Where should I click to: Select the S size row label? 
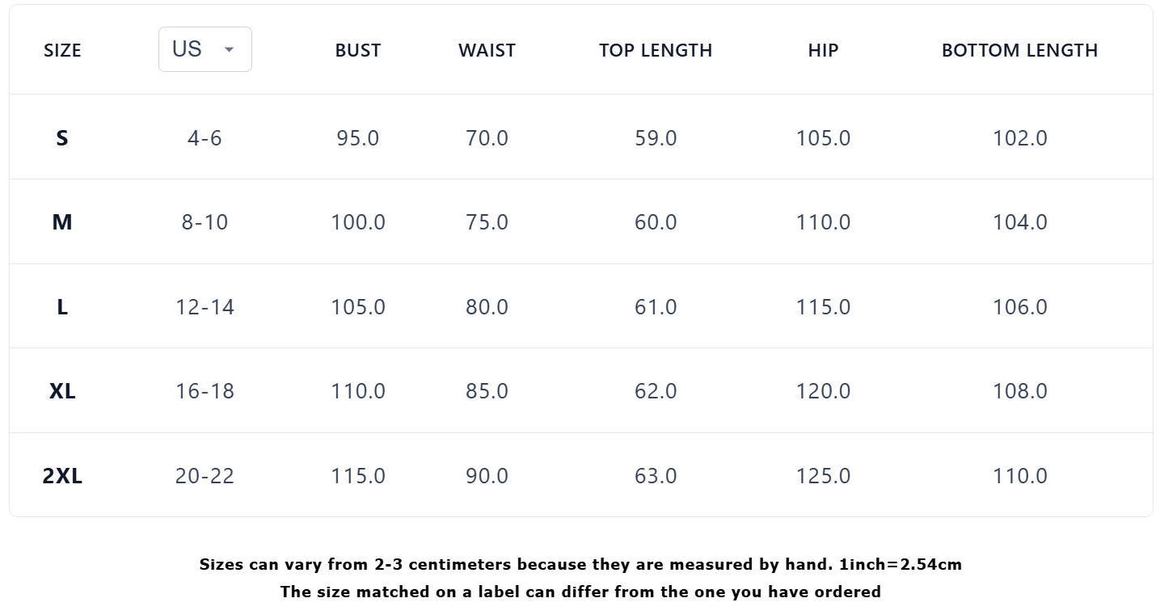(62, 138)
